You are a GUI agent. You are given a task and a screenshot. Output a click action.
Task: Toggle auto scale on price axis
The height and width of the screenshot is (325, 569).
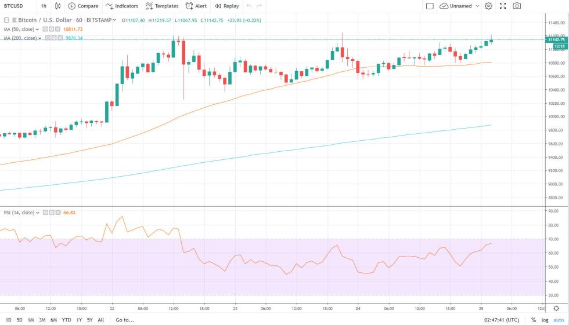coord(559,320)
